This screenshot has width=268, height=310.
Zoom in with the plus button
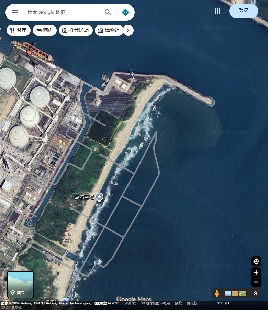(256, 272)
